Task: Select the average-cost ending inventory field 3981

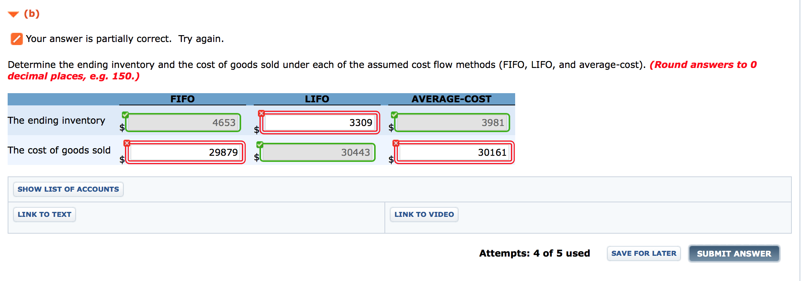Action: [x=452, y=123]
